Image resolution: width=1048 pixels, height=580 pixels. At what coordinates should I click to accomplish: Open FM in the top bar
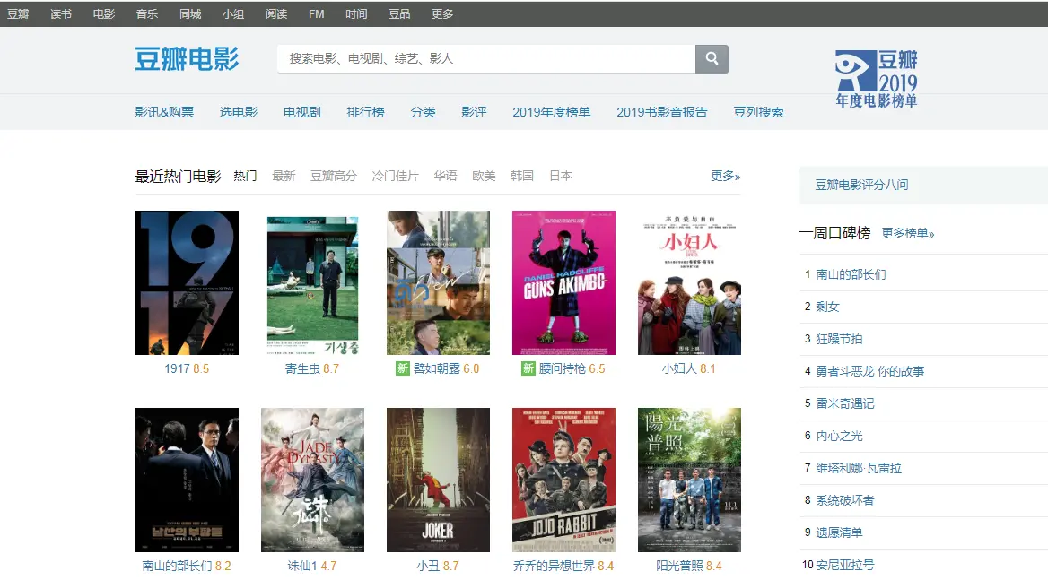coord(316,14)
